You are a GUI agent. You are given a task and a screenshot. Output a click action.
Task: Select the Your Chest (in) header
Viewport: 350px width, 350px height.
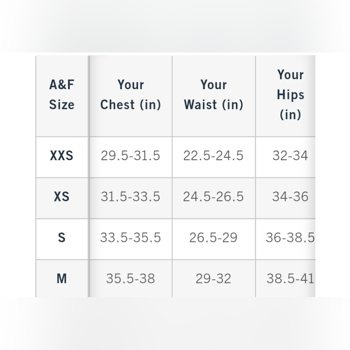131,94
